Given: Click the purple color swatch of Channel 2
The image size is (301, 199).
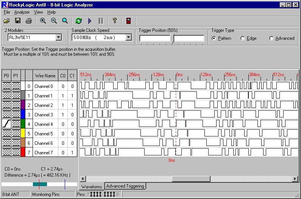Looking at the screenshot, I should coord(23,105).
